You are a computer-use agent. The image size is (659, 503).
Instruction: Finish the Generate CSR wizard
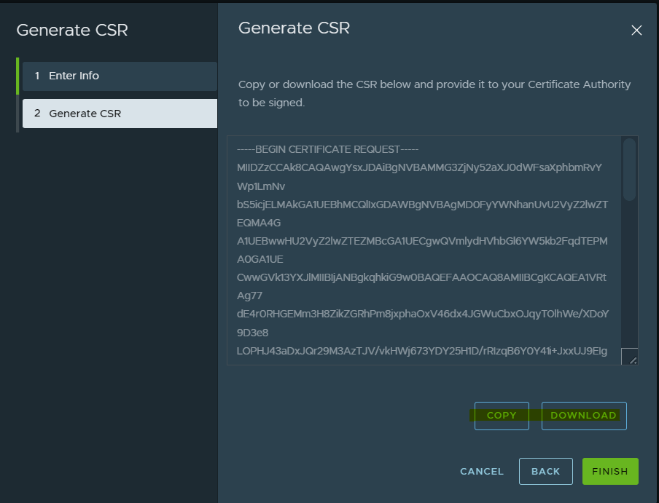click(610, 472)
